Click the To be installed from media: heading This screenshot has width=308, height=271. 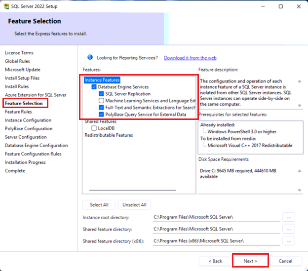tap(228, 138)
